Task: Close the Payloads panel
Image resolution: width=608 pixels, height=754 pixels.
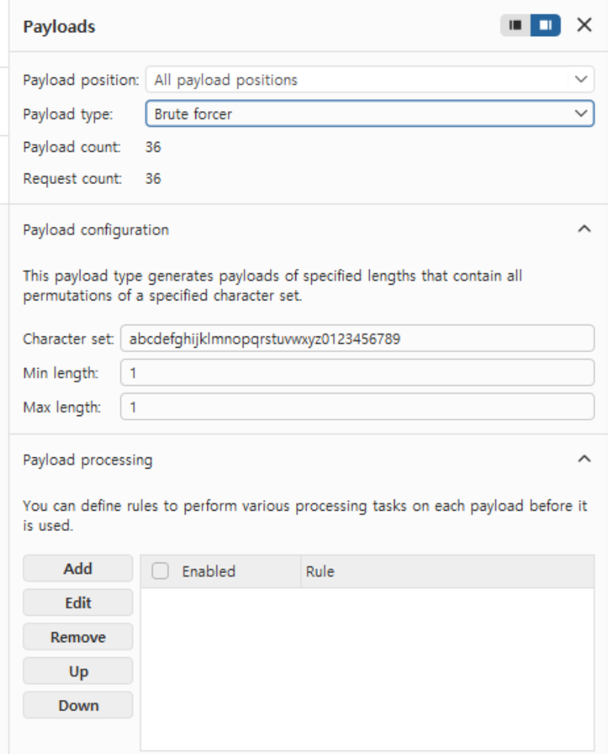Action: pos(584,25)
